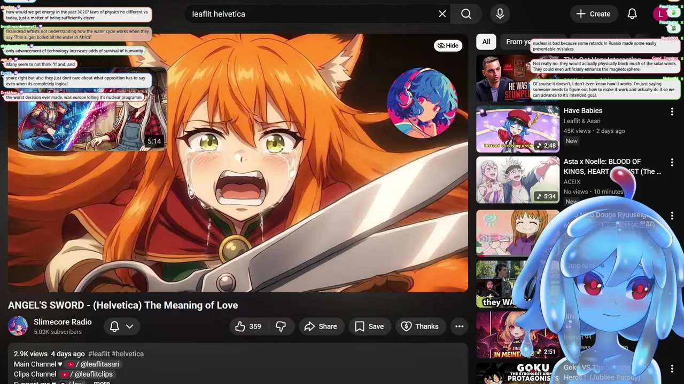Open the options menu for Have Babies
Screen dimensions: 684x384
pyautogui.click(x=672, y=111)
